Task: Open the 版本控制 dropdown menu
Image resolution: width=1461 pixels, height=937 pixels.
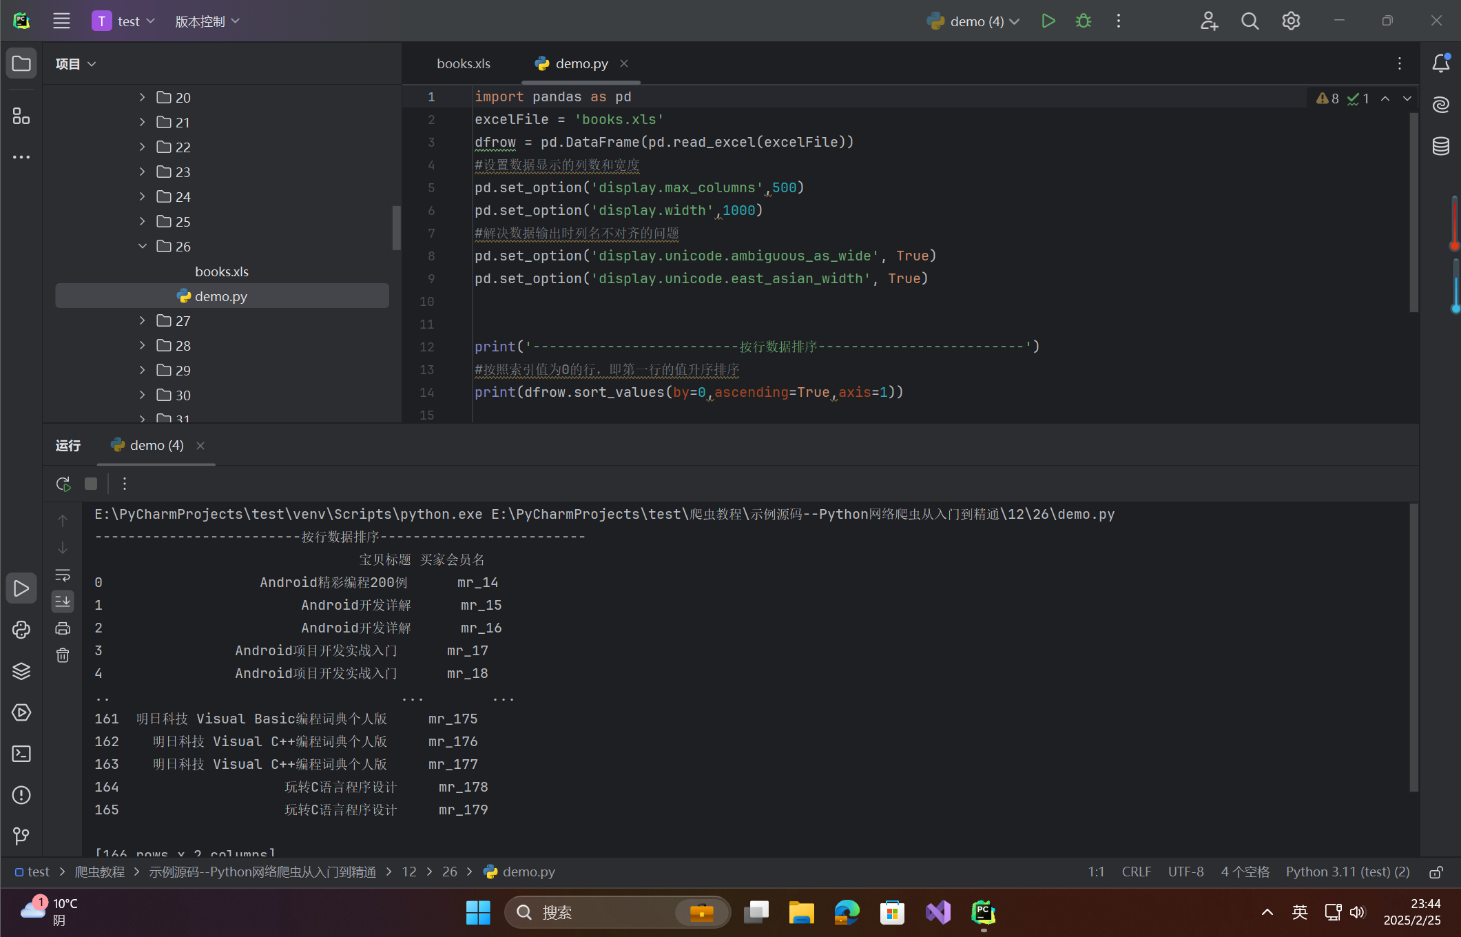Action: pos(207,21)
